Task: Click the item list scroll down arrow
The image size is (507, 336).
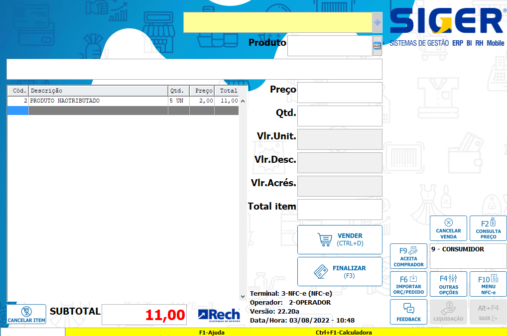Action: (243, 297)
